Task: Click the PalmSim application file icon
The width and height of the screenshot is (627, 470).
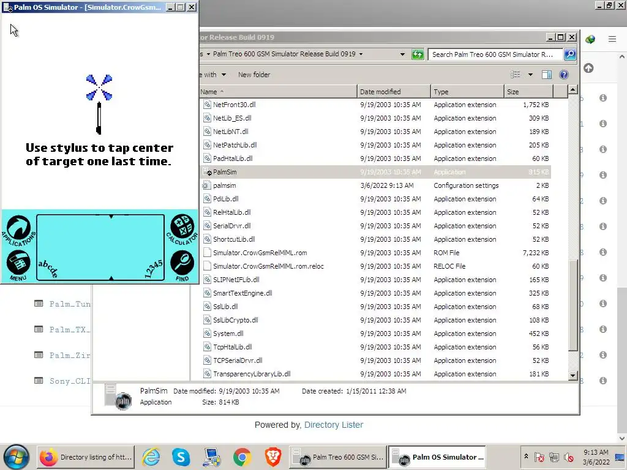Action: [207, 172]
